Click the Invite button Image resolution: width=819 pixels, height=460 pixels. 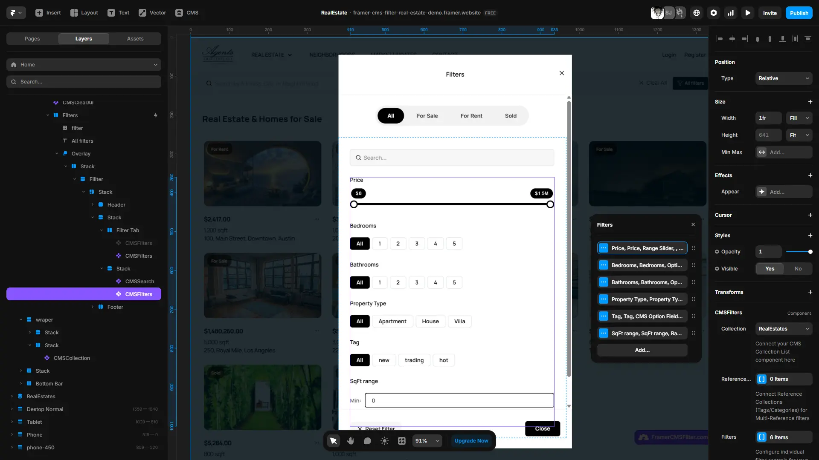point(770,13)
